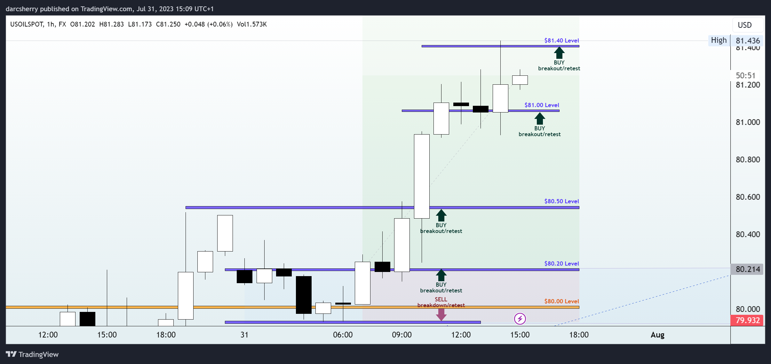Click the 80.400 price axis label

[748, 235]
